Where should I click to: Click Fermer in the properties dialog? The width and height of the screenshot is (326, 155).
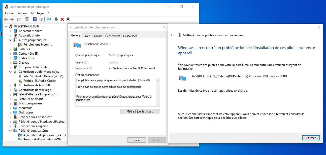click(x=136, y=140)
